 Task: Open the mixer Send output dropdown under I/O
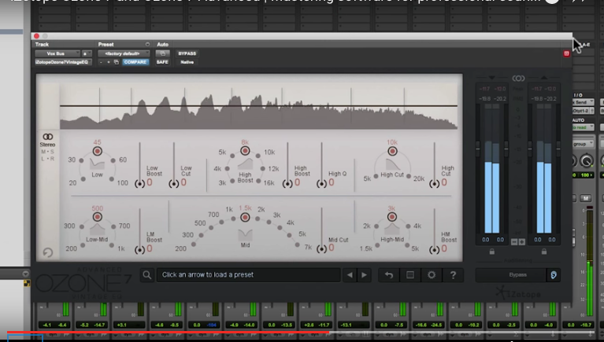pos(583,102)
